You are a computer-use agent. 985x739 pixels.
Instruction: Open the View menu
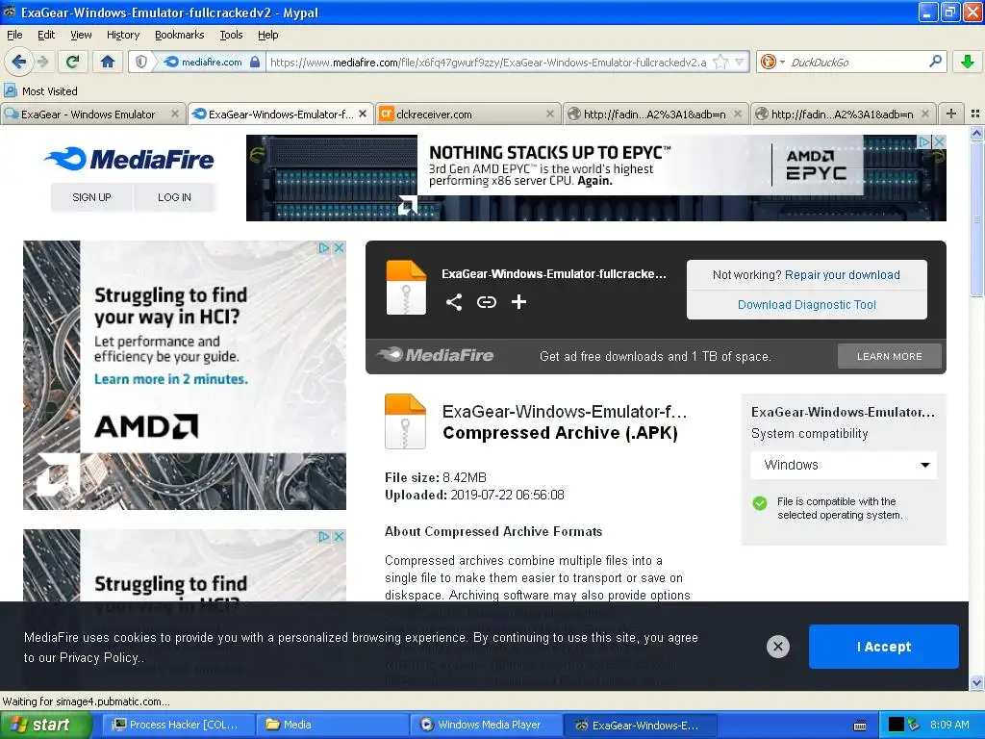(x=81, y=36)
